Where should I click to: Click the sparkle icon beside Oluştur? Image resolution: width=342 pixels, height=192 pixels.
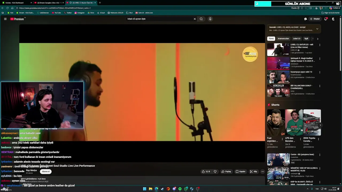pos(305,19)
